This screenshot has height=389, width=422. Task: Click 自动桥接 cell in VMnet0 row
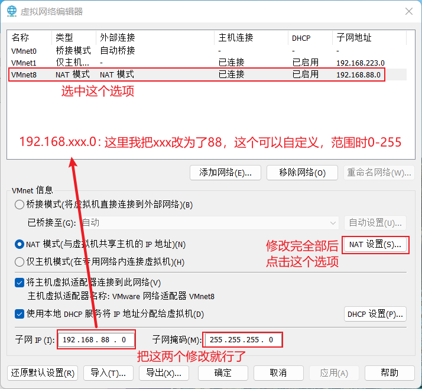(118, 51)
